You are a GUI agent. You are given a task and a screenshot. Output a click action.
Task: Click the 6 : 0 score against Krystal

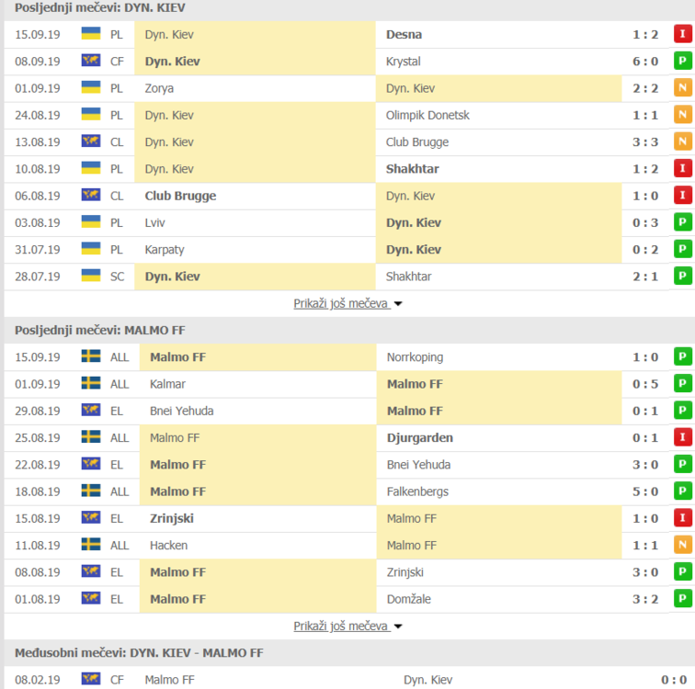point(645,62)
